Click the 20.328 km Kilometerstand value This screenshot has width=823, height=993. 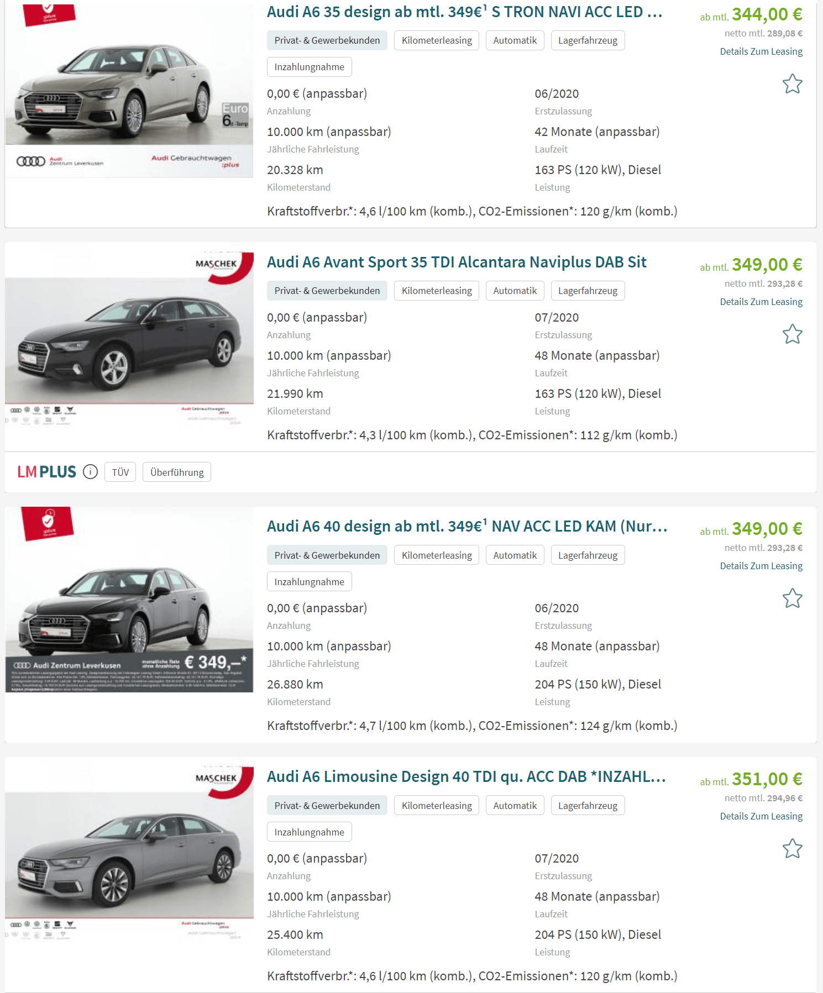point(295,170)
